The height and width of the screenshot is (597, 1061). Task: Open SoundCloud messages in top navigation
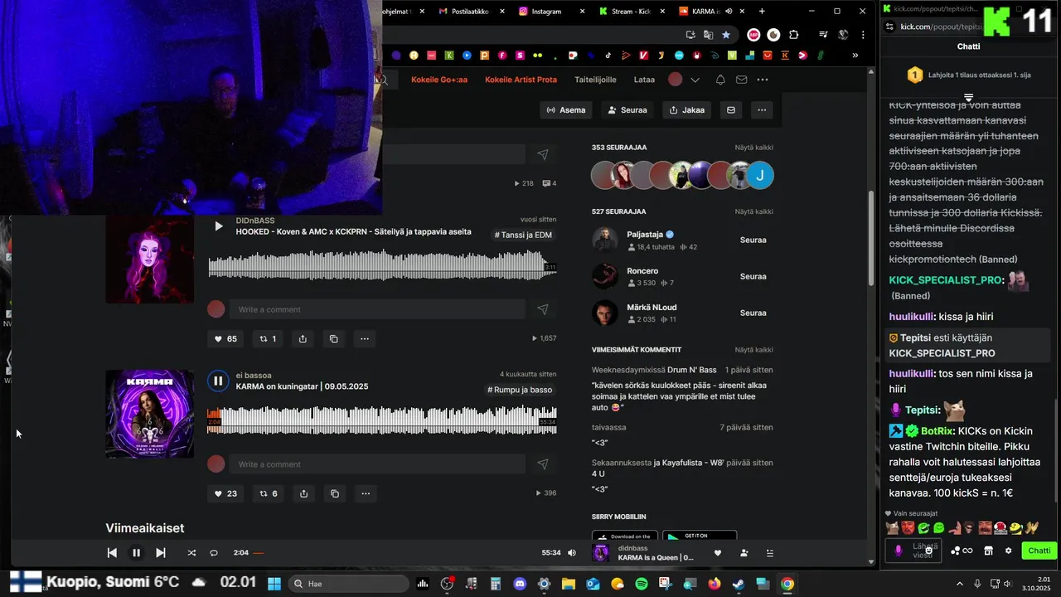coord(741,80)
